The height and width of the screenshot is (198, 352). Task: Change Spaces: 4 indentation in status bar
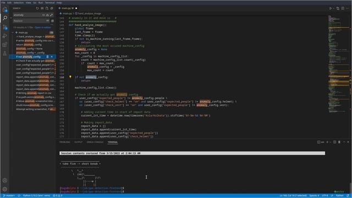point(314,196)
